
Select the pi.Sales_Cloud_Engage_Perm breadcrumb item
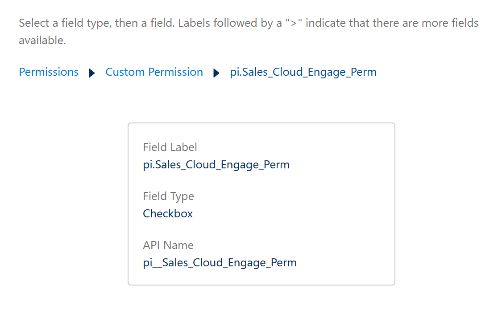pos(303,72)
